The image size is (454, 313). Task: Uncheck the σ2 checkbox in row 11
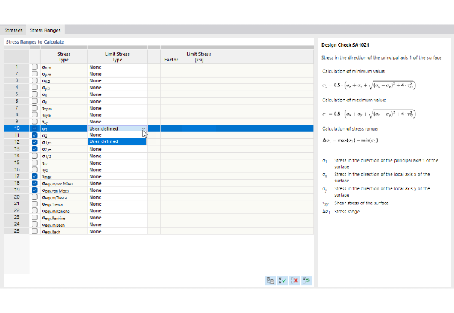[35, 135]
